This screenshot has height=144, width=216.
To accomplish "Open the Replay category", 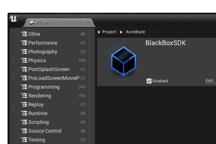I will 53,105.
